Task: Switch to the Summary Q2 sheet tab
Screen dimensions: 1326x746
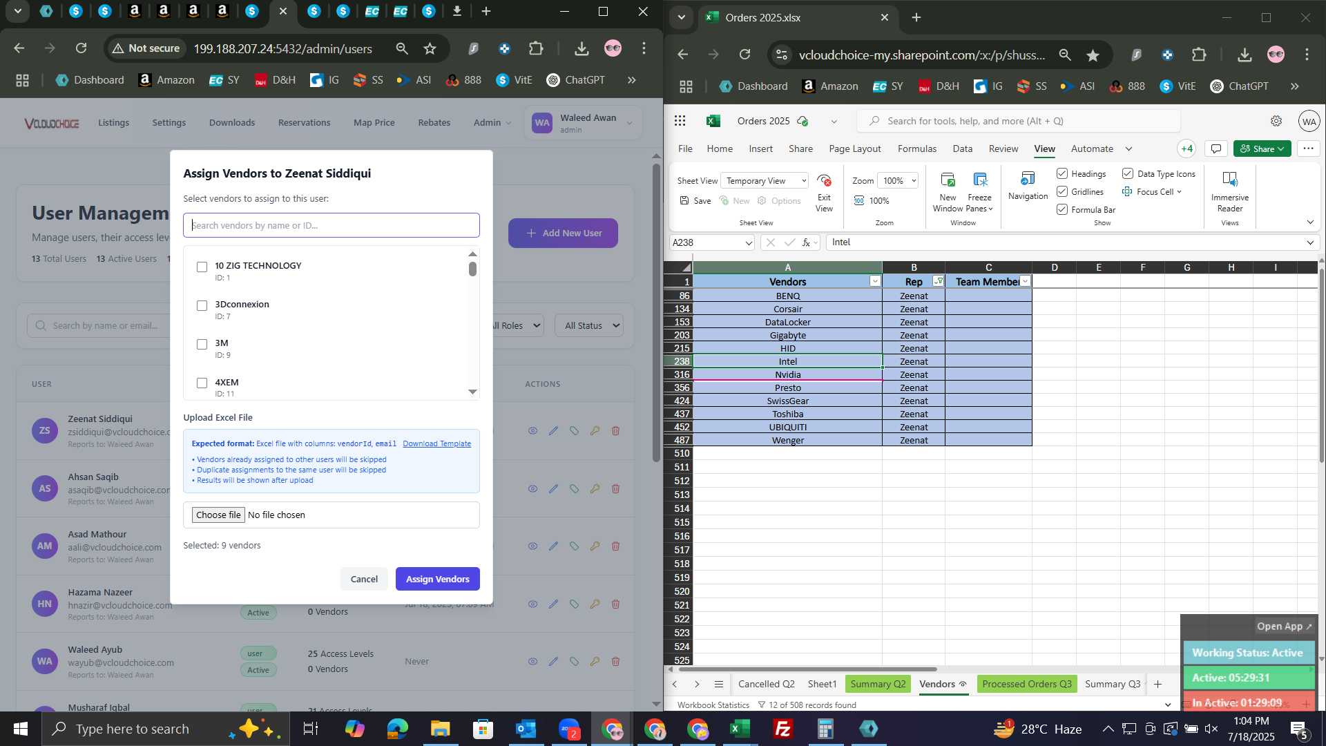Action: point(878,685)
